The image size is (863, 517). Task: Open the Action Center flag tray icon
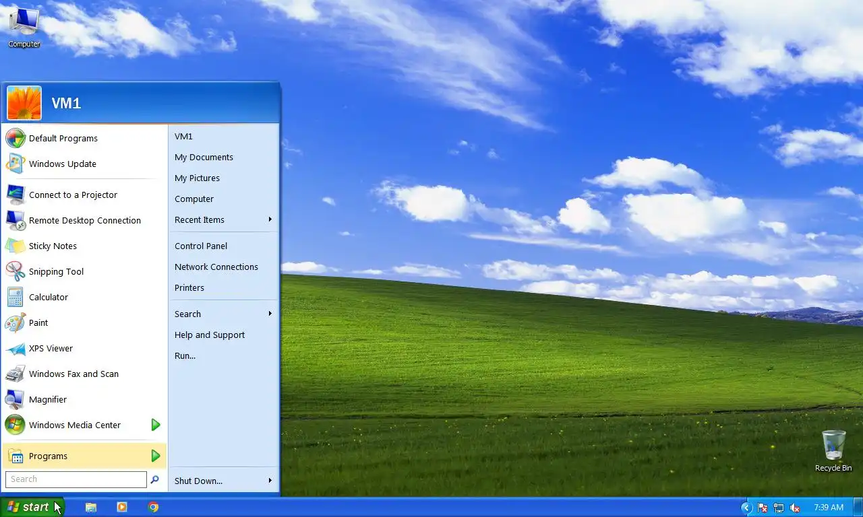click(x=763, y=508)
